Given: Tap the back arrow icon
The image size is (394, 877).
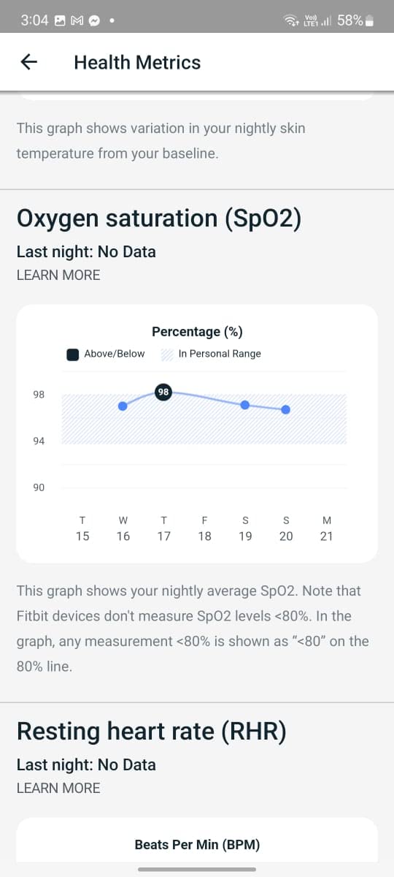Looking at the screenshot, I should point(28,62).
